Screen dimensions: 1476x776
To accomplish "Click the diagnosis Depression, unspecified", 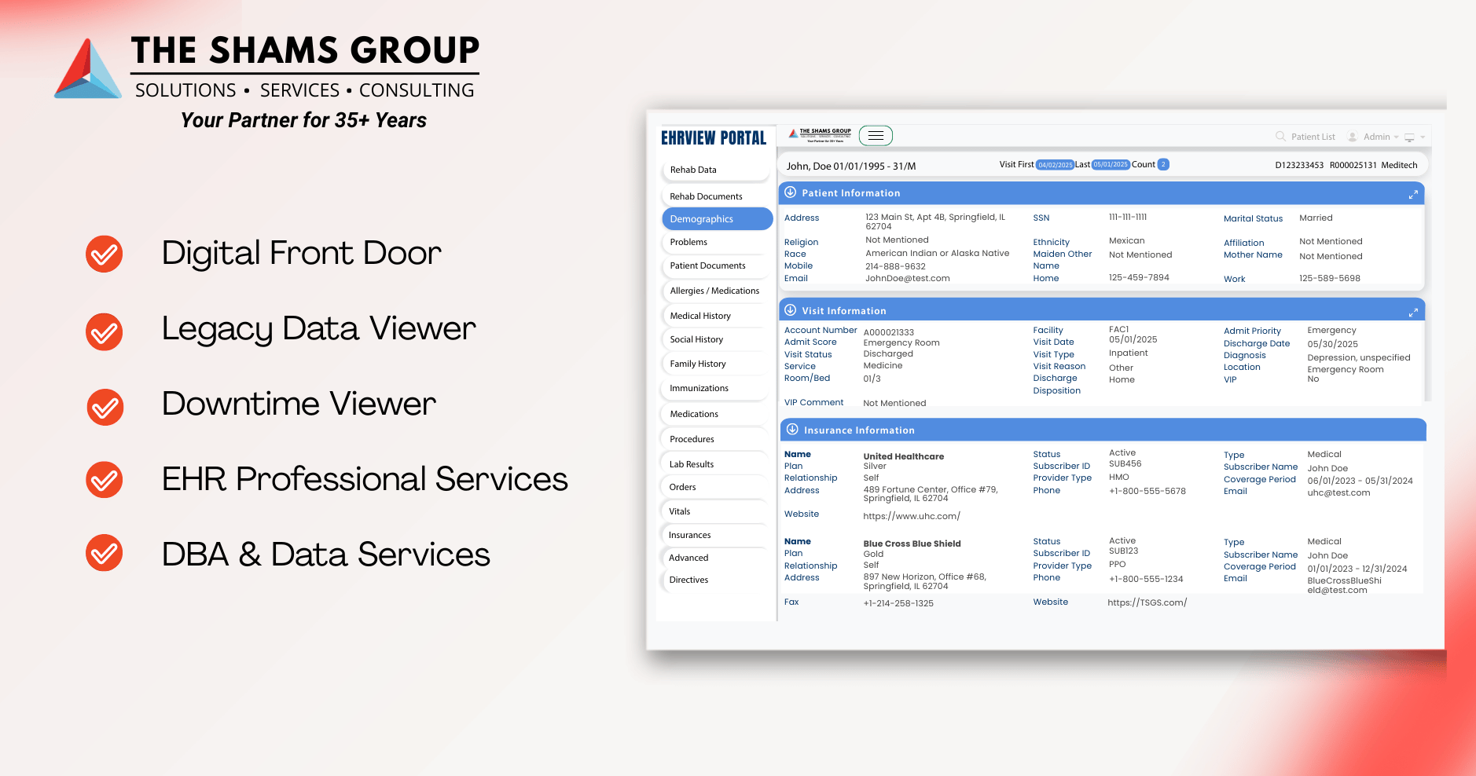I will pyautogui.click(x=1359, y=357).
